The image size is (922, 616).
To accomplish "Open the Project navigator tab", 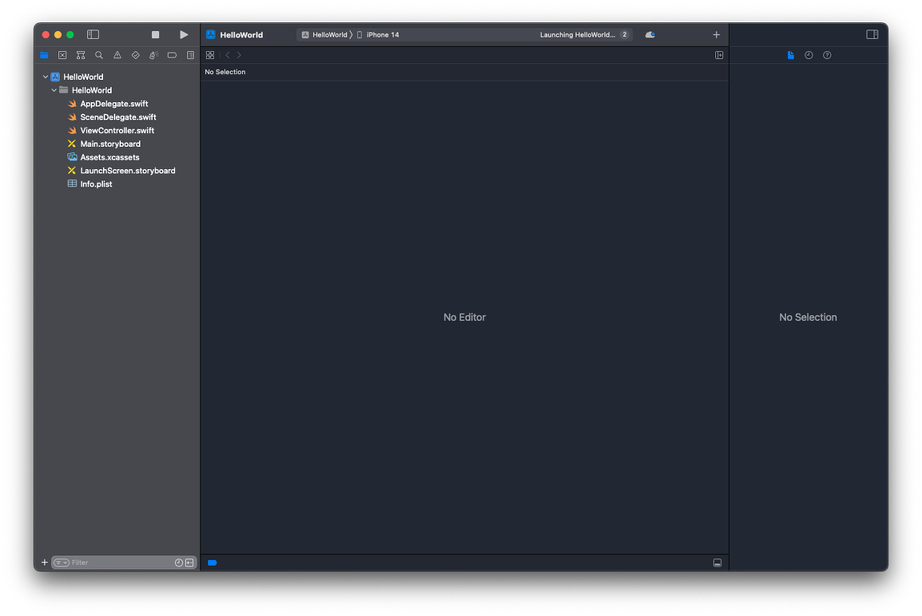I will click(x=44, y=55).
